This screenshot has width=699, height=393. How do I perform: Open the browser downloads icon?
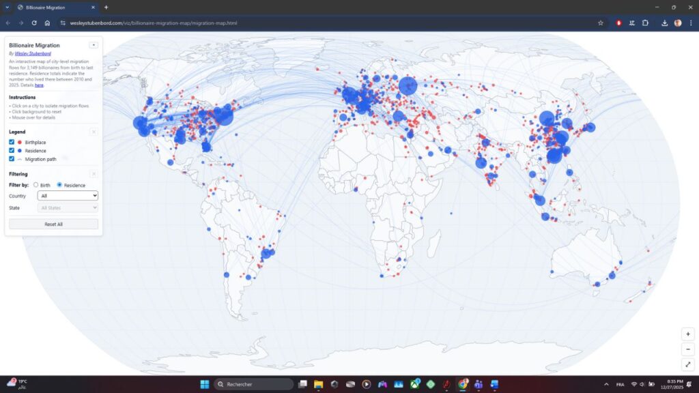click(x=664, y=23)
